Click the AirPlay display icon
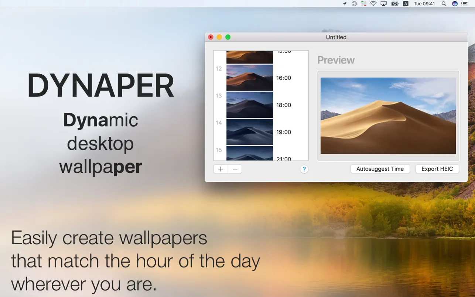 pos(383,4)
